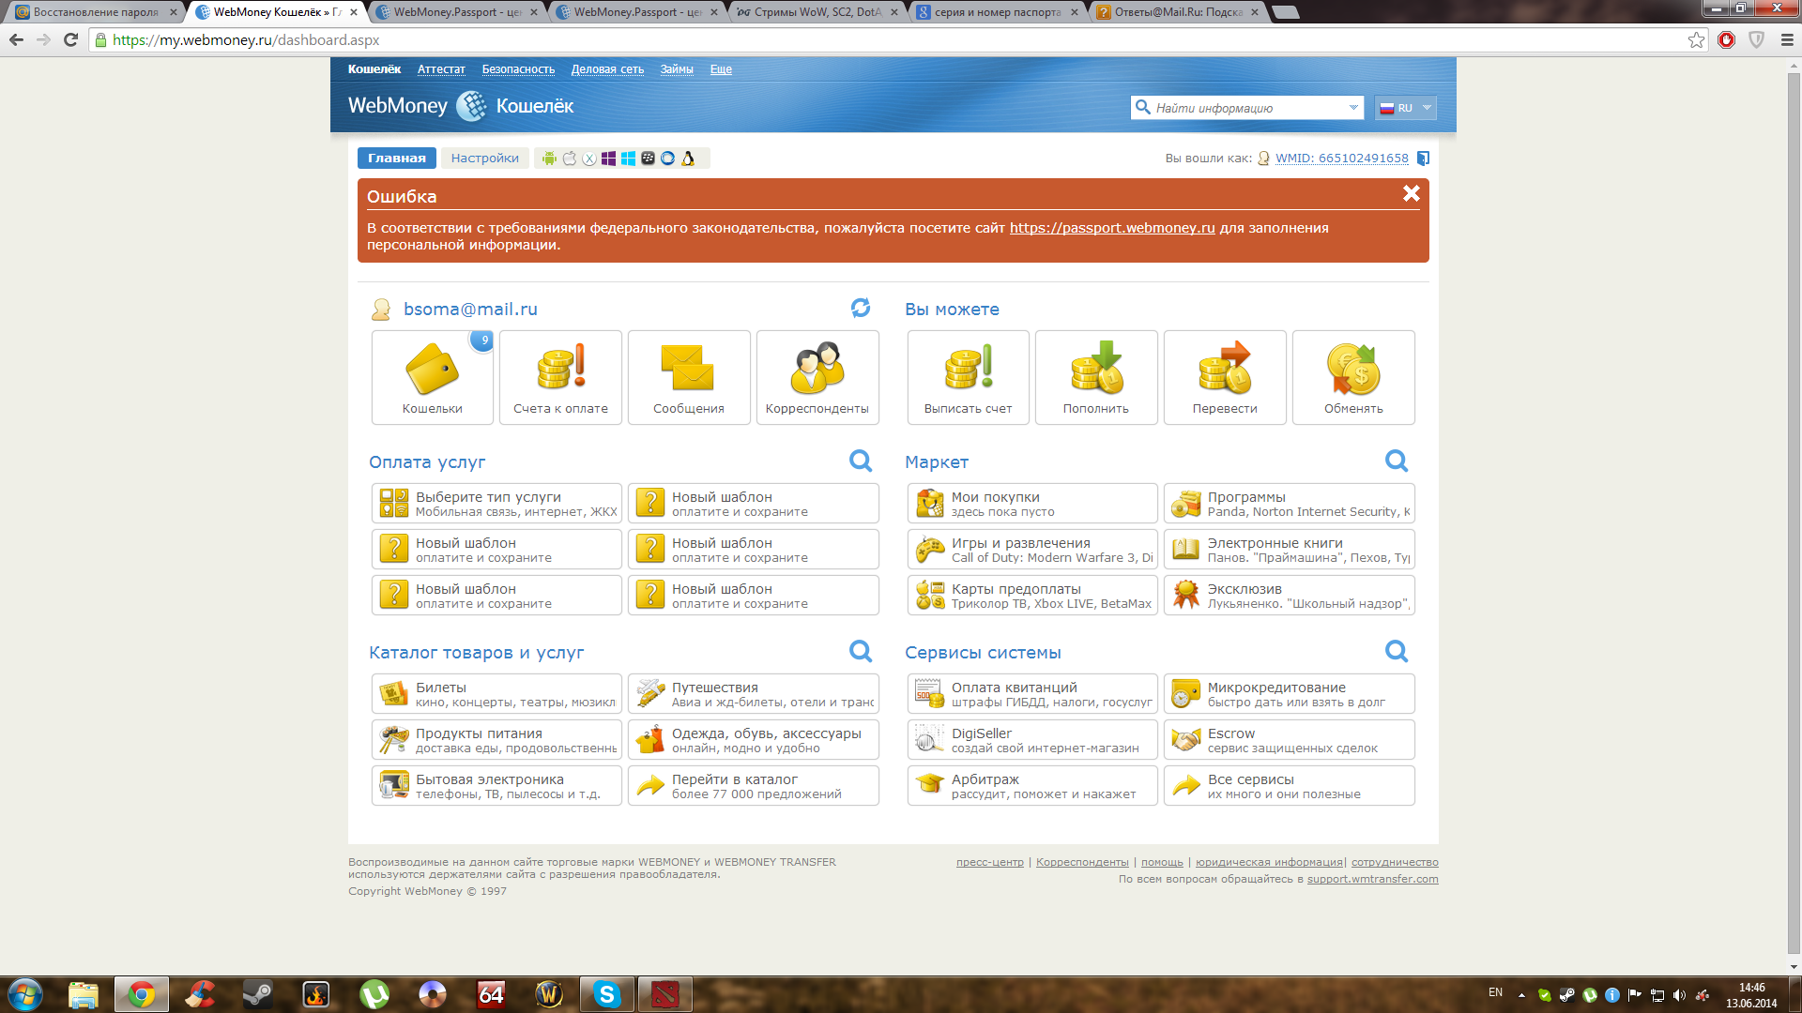This screenshot has height=1013, width=1802.
Task: Open Еще in top menu
Action: (x=721, y=69)
